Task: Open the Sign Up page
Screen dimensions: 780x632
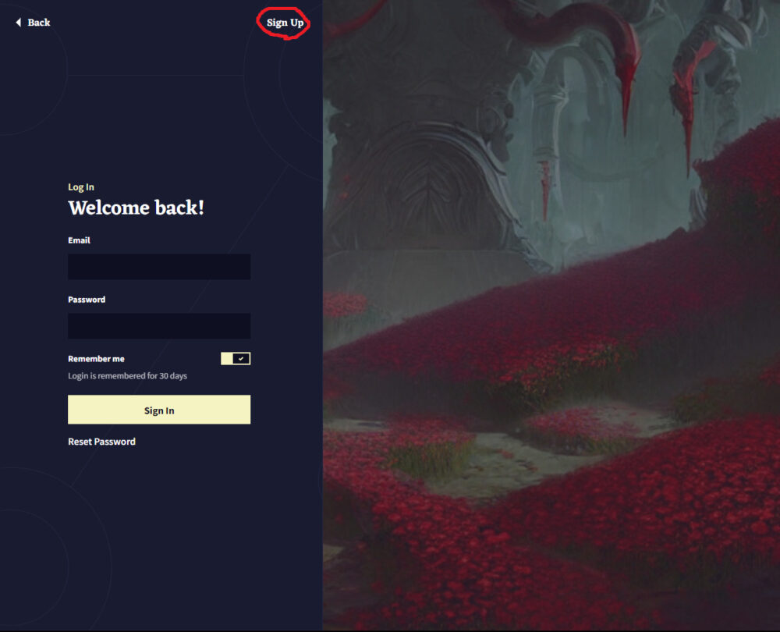Action: (x=285, y=23)
